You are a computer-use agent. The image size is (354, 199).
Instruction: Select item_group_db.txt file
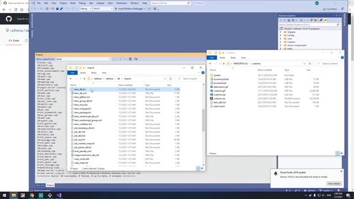click(x=125, y=101)
